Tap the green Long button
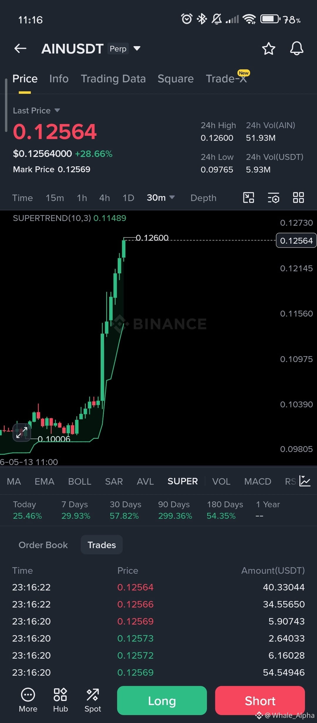This screenshot has height=723, width=317. click(x=162, y=701)
